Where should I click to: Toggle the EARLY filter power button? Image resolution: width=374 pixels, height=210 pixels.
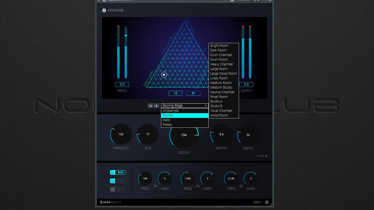pyautogui.click(x=113, y=181)
